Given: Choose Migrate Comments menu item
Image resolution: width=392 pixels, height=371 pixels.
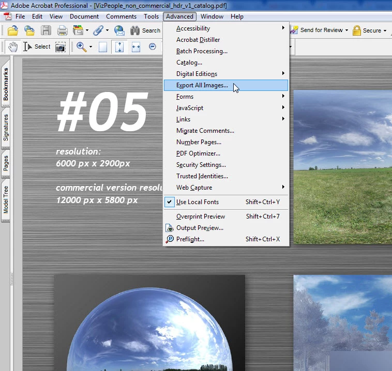Looking at the screenshot, I should click(x=226, y=131).
